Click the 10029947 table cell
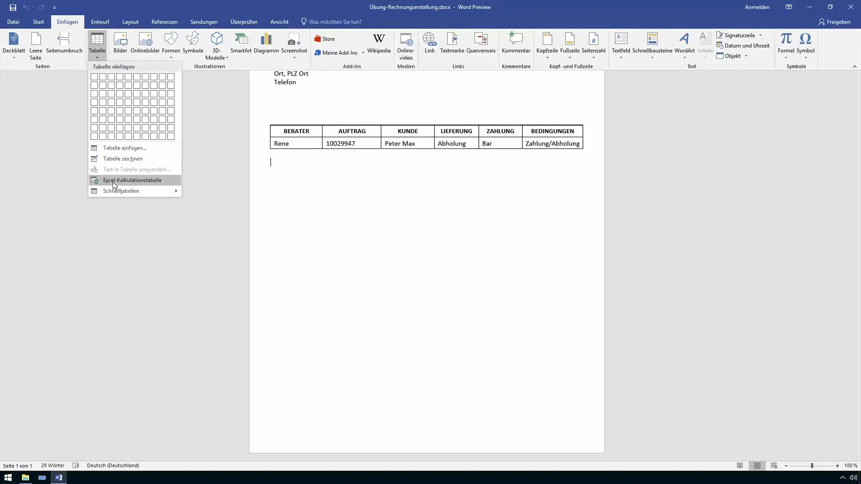This screenshot has width=861, height=484. point(352,143)
